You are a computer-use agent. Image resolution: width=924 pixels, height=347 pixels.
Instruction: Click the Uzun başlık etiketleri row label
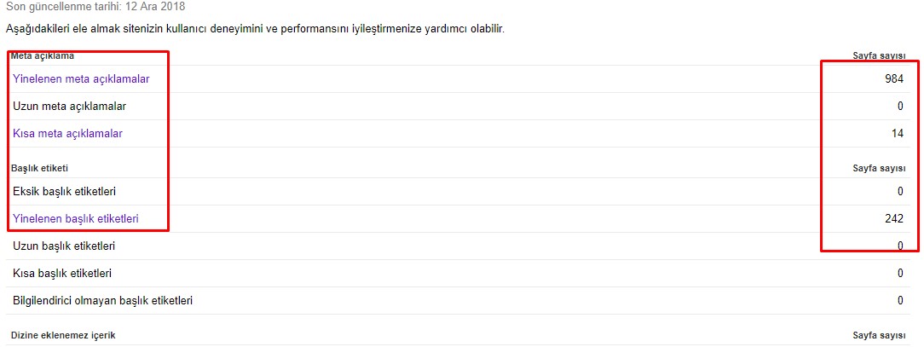tap(64, 246)
